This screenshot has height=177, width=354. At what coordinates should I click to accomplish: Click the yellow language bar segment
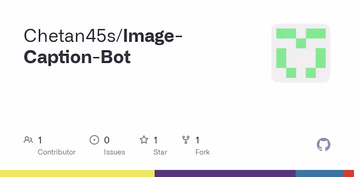tap(77, 173)
